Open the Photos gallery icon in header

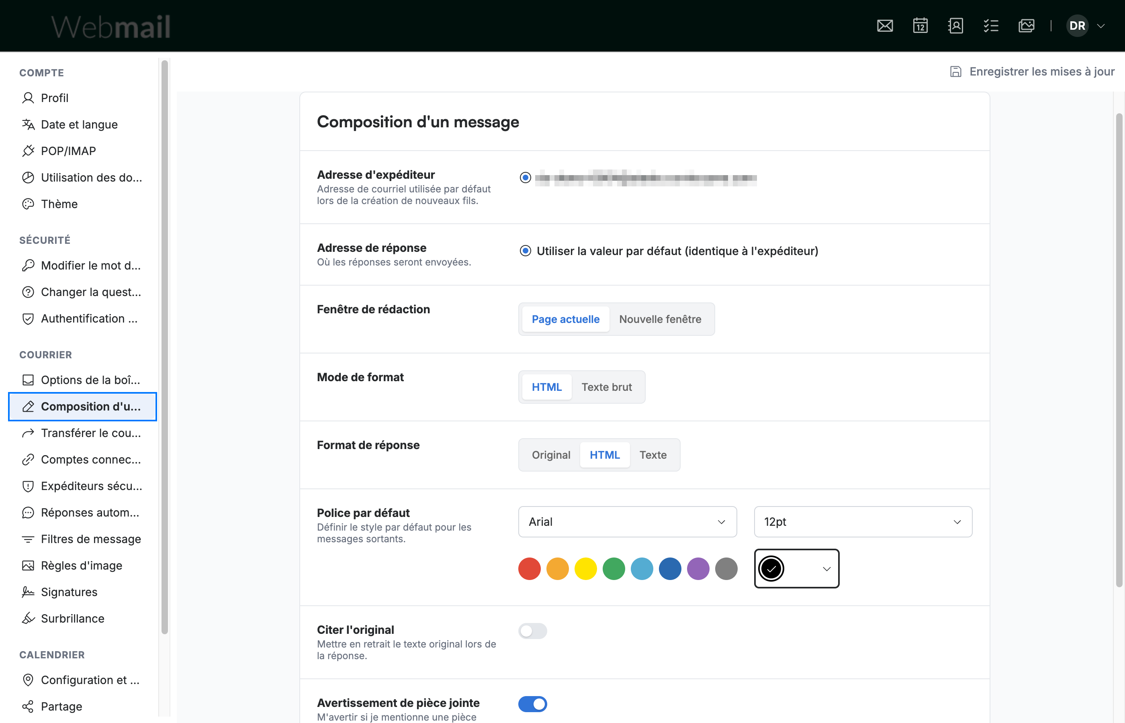[x=1027, y=26]
